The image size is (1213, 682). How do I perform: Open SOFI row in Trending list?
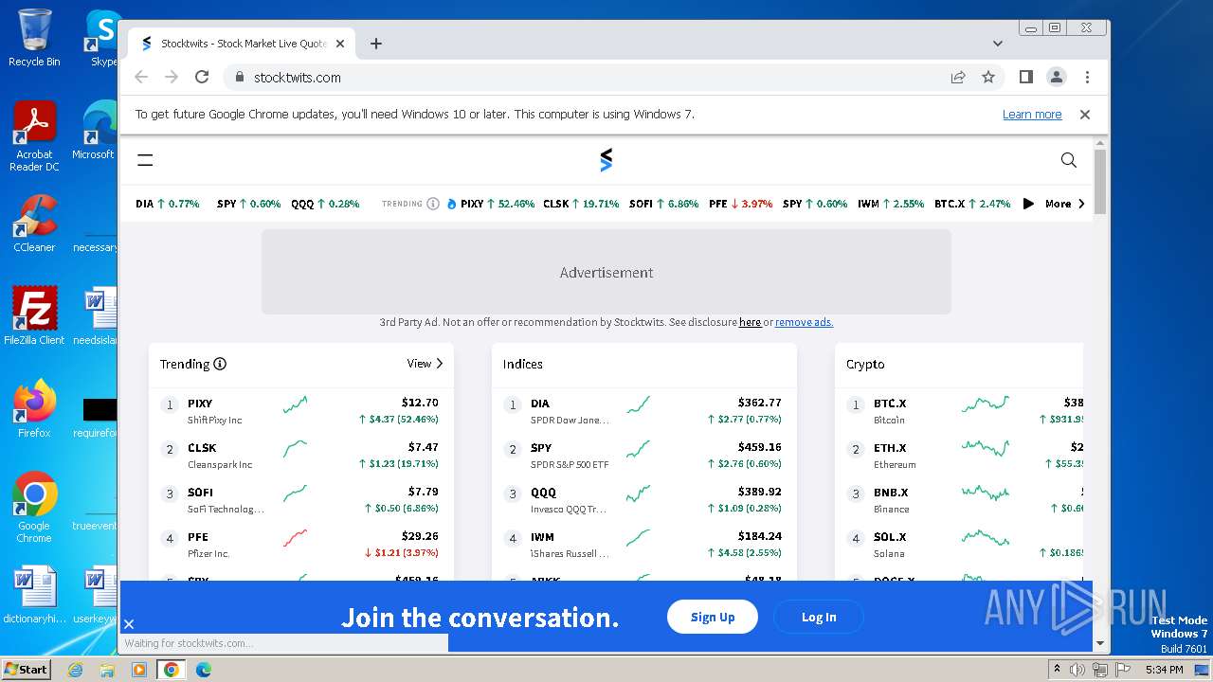301,500
